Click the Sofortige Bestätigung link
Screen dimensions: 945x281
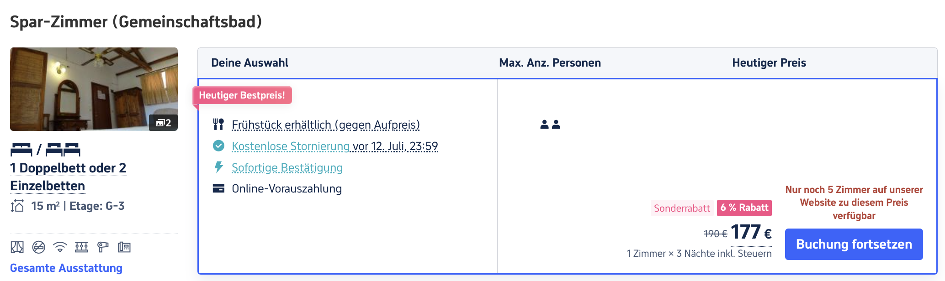(287, 168)
